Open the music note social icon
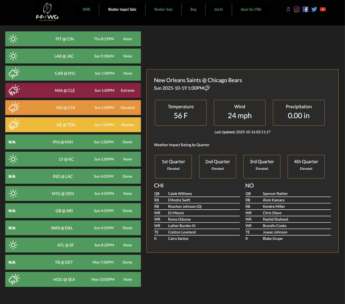 click(x=288, y=9)
